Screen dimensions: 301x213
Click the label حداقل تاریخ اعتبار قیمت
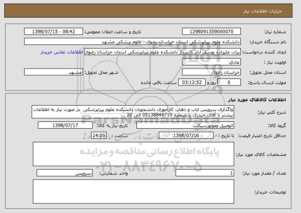[x=262, y=136]
